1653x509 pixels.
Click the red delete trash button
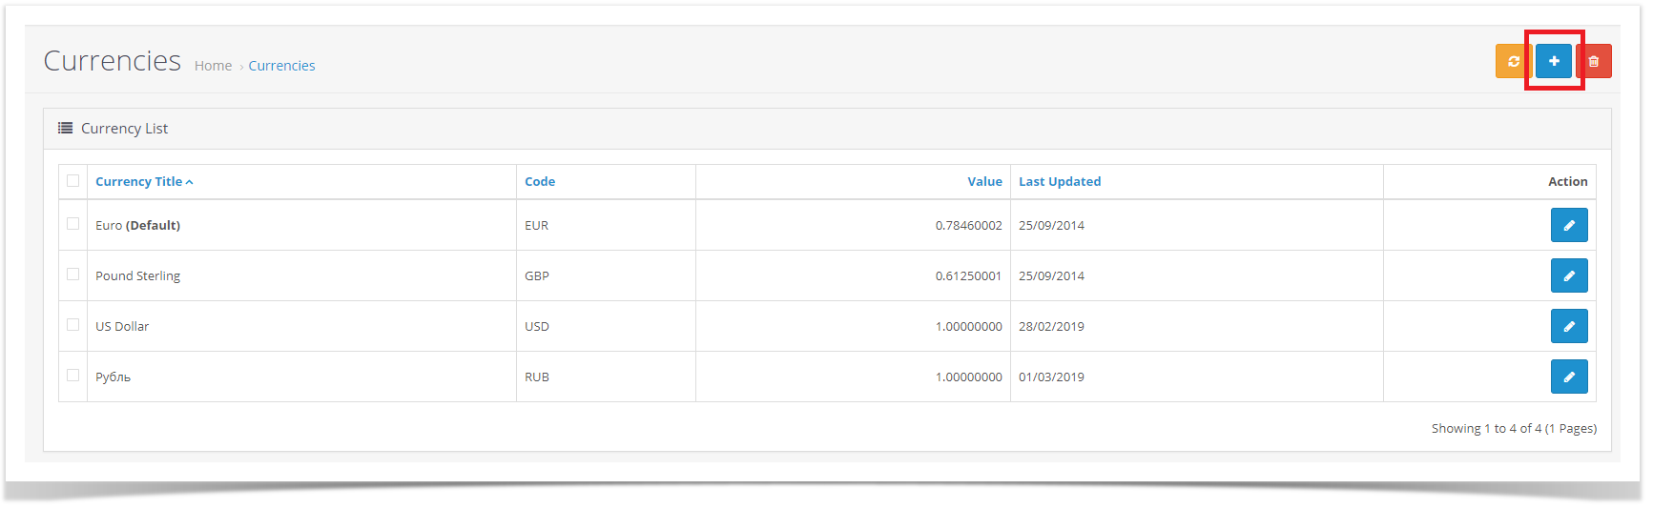point(1594,61)
